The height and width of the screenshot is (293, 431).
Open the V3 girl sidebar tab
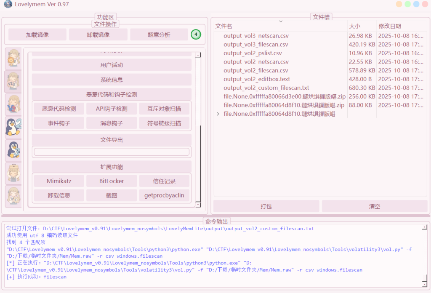pyautogui.click(x=13, y=104)
